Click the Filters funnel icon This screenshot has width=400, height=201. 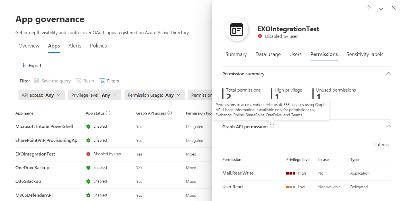tap(102, 81)
